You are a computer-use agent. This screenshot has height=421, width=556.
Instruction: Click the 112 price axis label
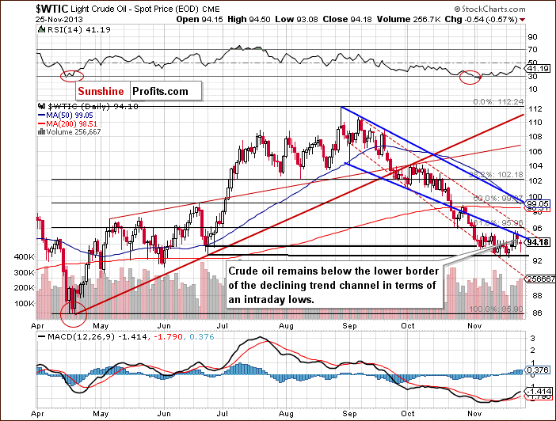pyautogui.click(x=535, y=108)
